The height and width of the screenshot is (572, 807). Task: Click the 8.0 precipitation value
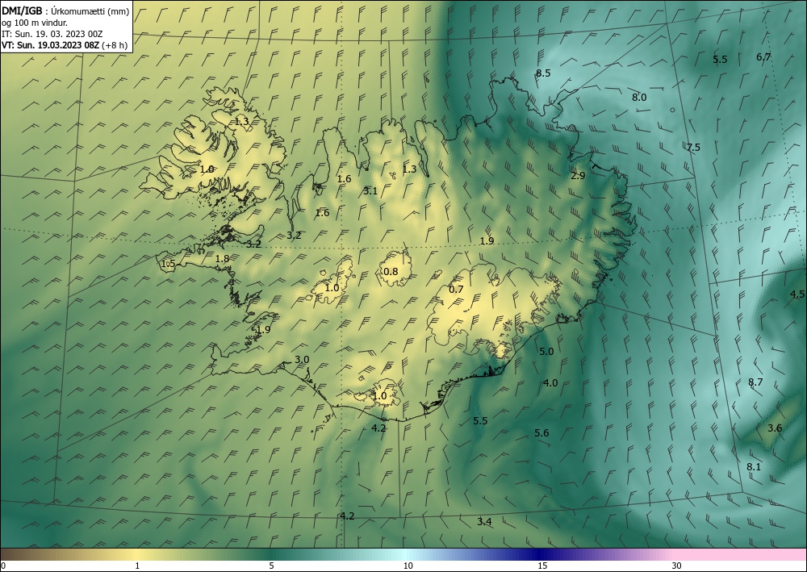(x=639, y=98)
